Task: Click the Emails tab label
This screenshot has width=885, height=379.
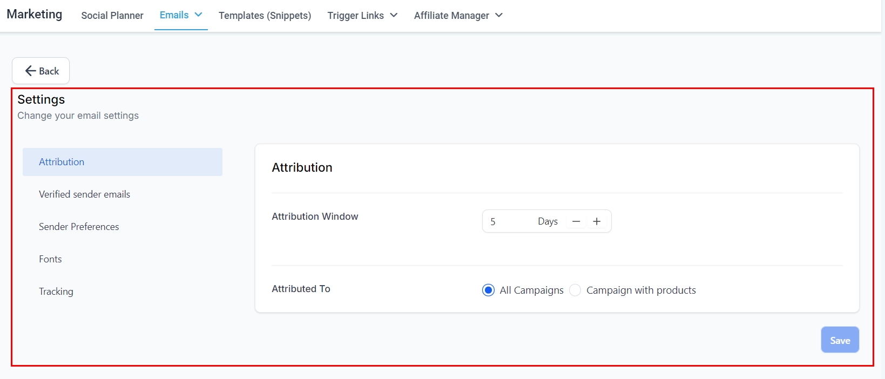Action: (x=174, y=15)
